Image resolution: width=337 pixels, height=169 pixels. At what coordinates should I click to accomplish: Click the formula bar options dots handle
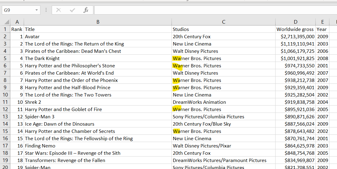click(46, 10)
